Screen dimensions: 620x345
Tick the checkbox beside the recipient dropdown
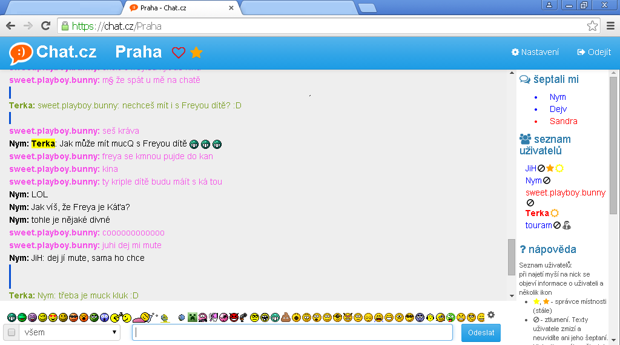[x=10, y=332]
